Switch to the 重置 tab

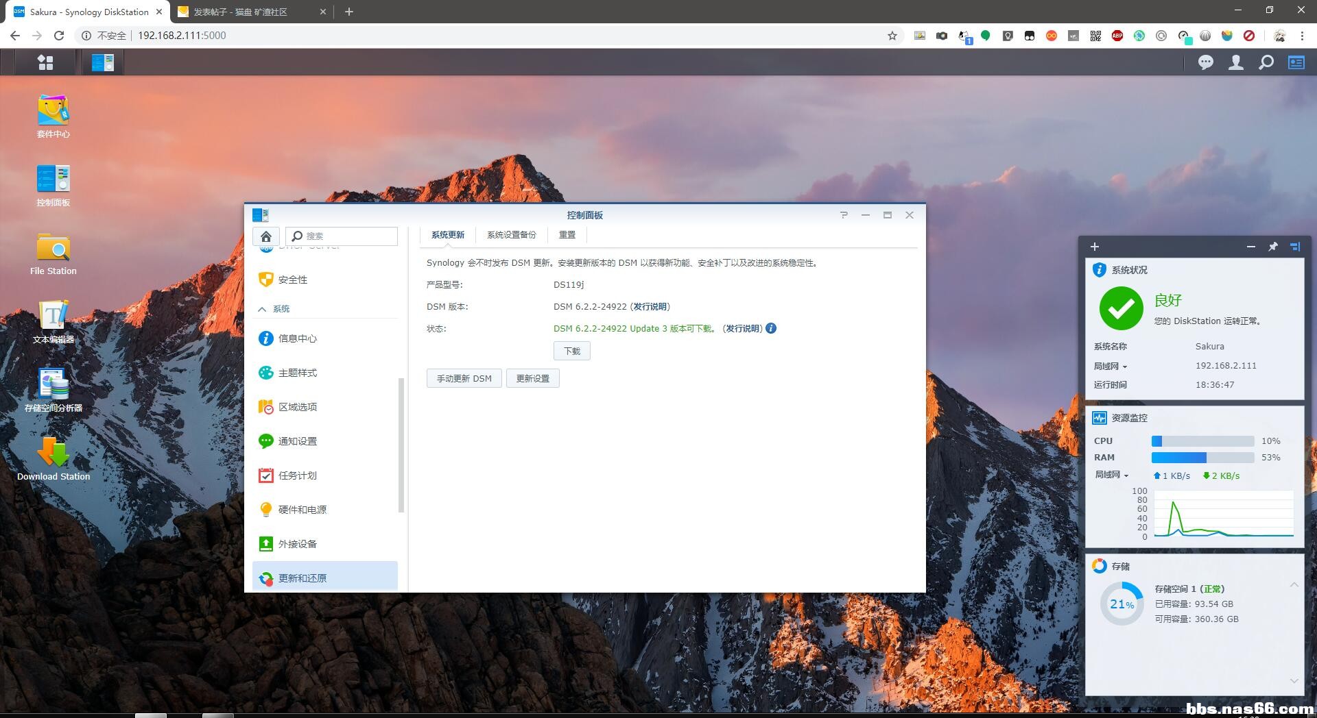point(567,235)
